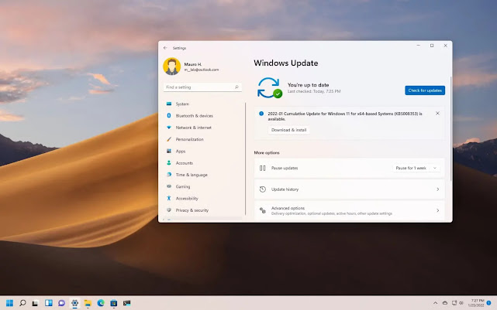This screenshot has height=310, width=497.
Task: Open the notification badge in the tray
Action: [x=488, y=303]
